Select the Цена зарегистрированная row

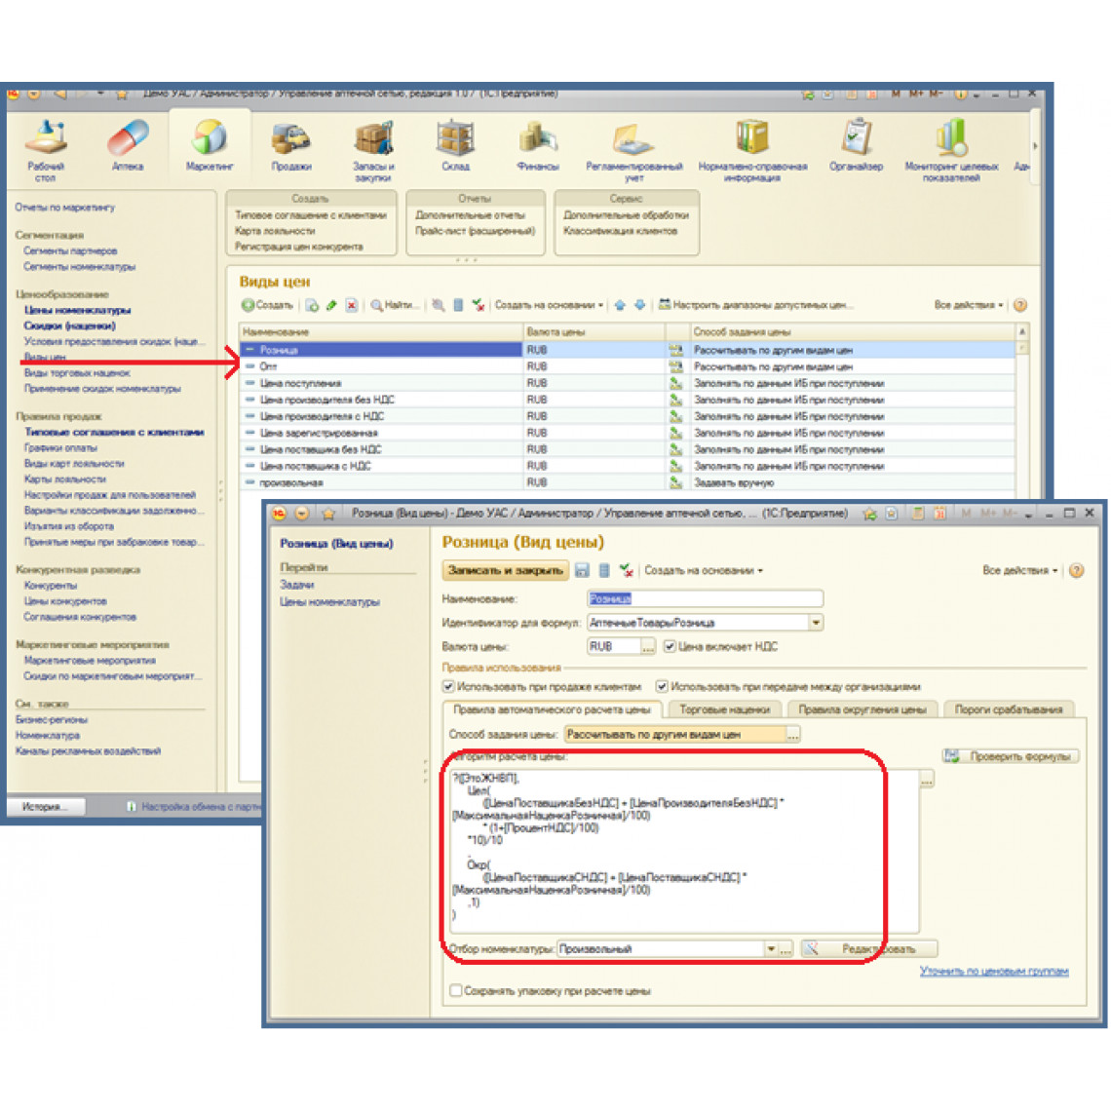pyautogui.click(x=627, y=433)
